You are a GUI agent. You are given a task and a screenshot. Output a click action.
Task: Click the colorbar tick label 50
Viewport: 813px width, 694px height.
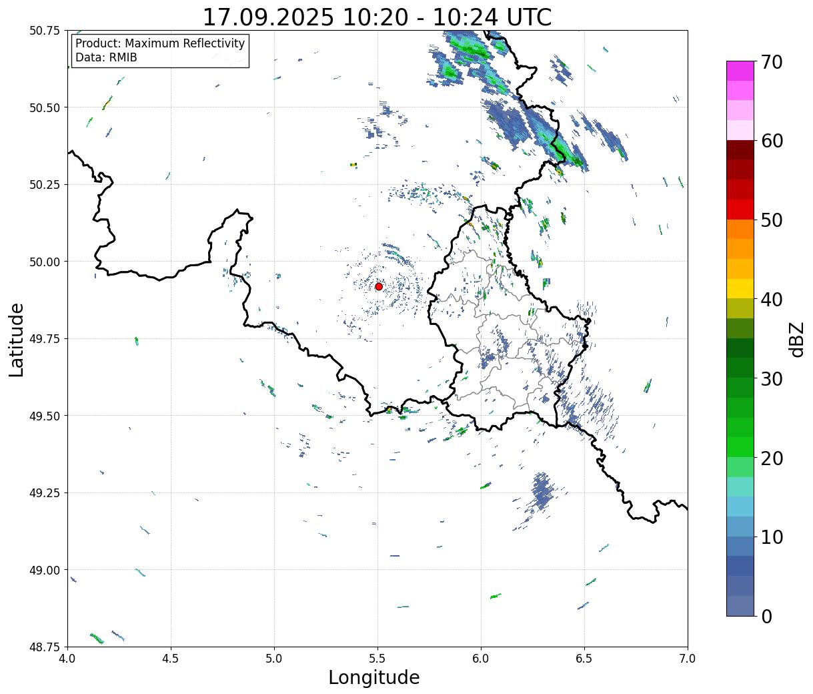(x=772, y=220)
